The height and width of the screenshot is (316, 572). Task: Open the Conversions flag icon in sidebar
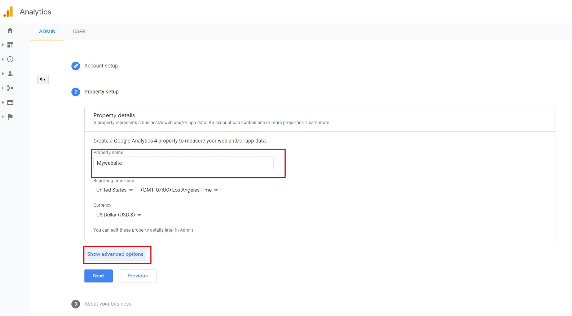tap(10, 117)
